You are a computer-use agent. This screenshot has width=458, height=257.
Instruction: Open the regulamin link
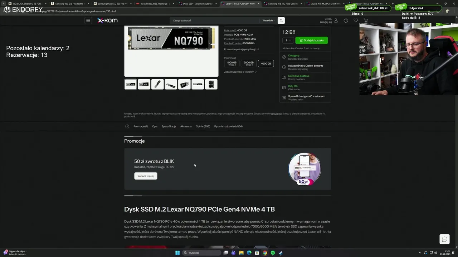[276, 114]
